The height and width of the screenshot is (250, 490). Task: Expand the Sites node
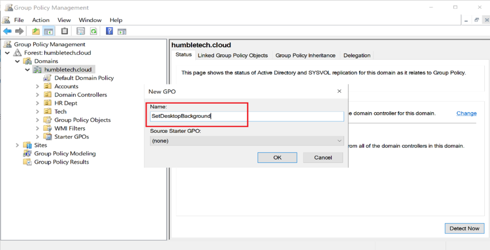[18, 145]
